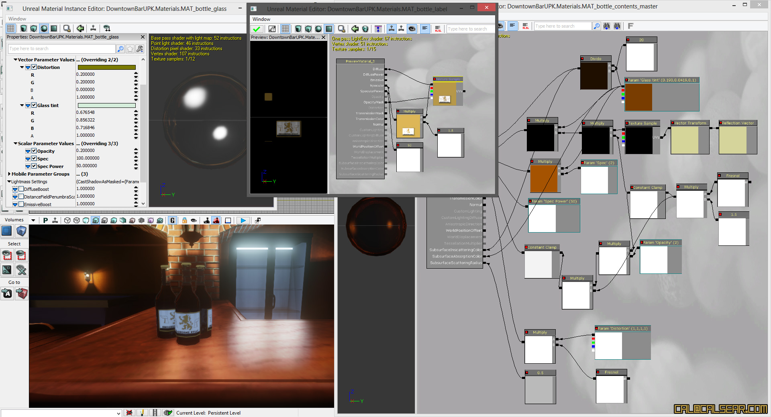Select the Vector Transform node
771x417 pixels.
click(x=690, y=138)
